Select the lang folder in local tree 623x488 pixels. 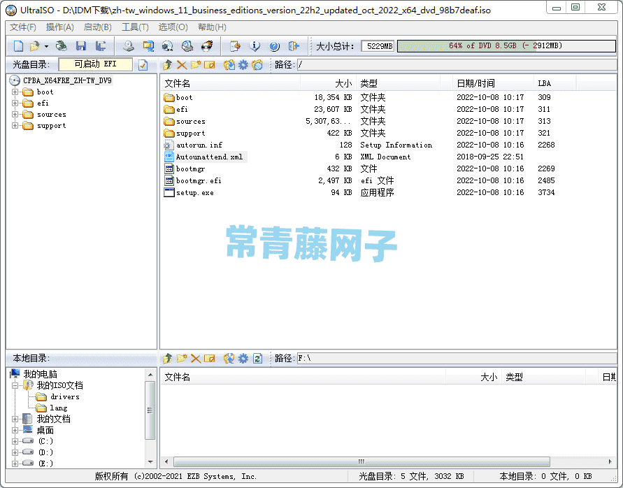(59, 408)
